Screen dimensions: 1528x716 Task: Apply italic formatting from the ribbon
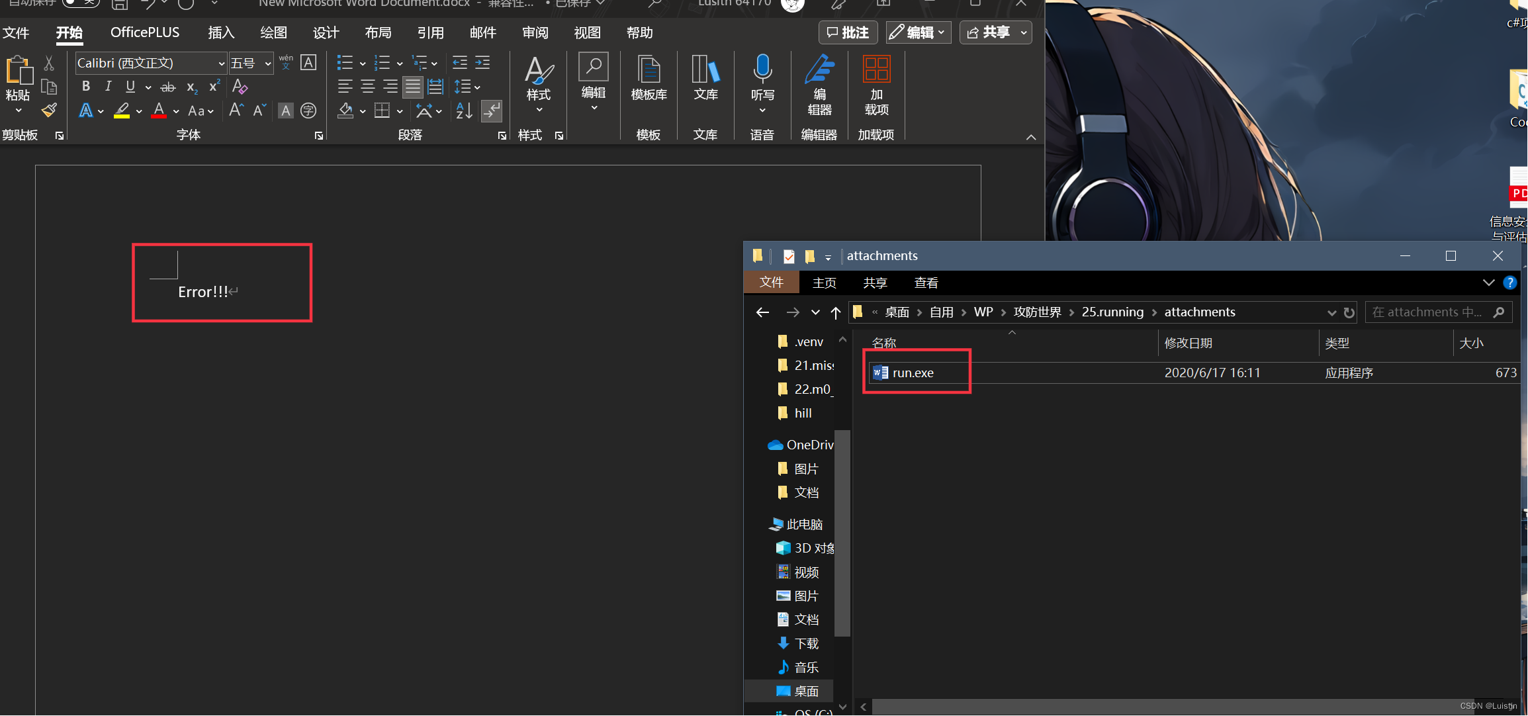click(x=108, y=87)
